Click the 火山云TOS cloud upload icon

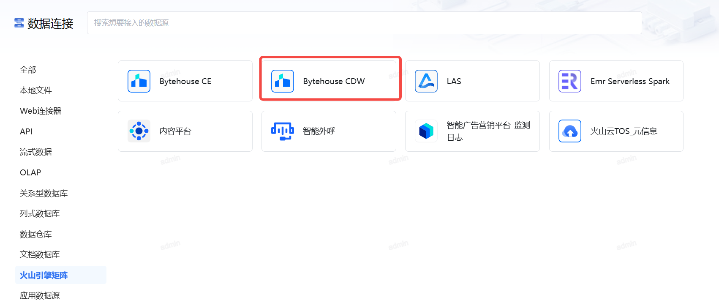[x=570, y=131]
